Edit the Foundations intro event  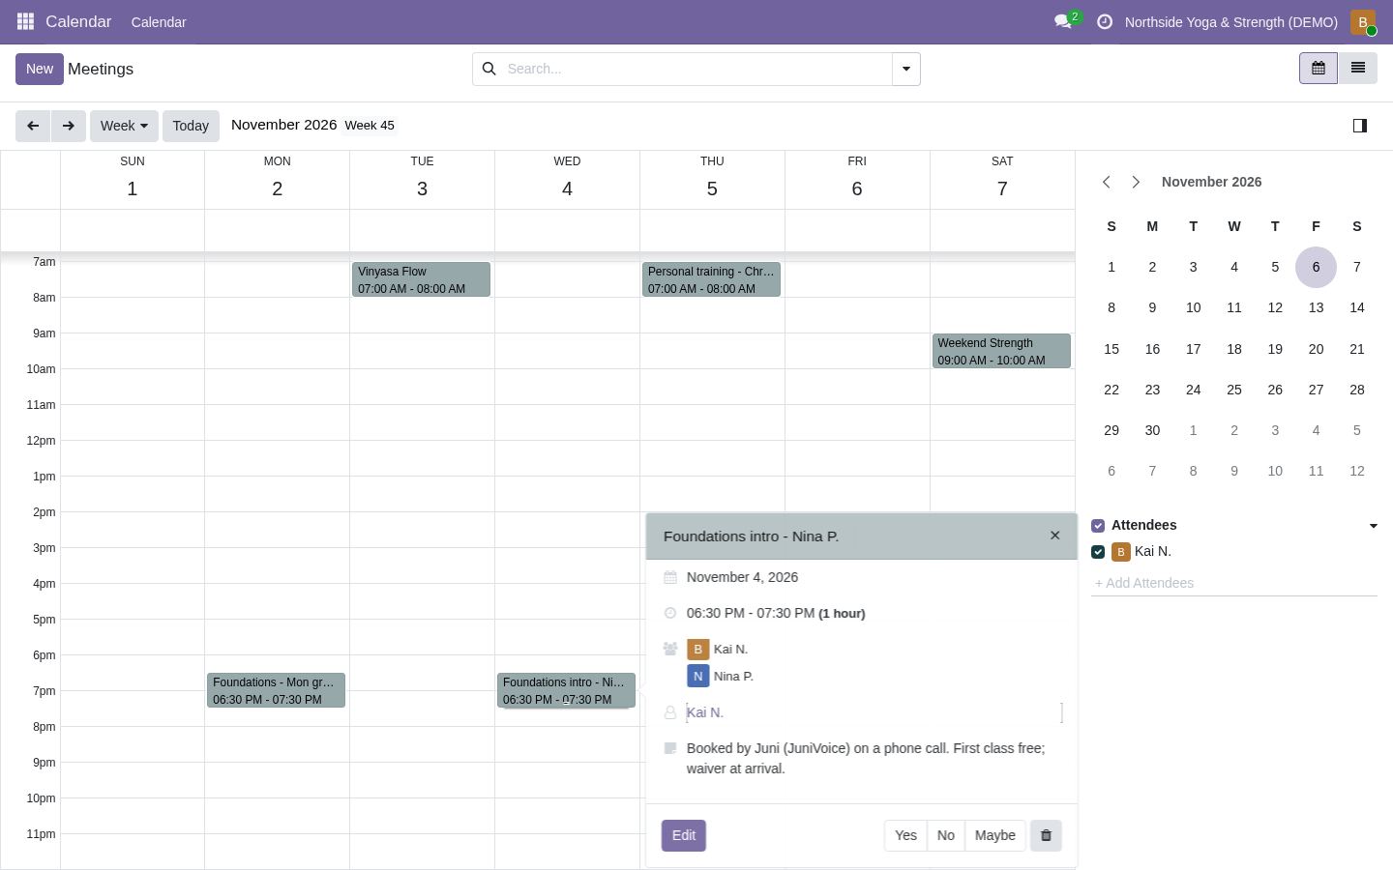pos(684,835)
